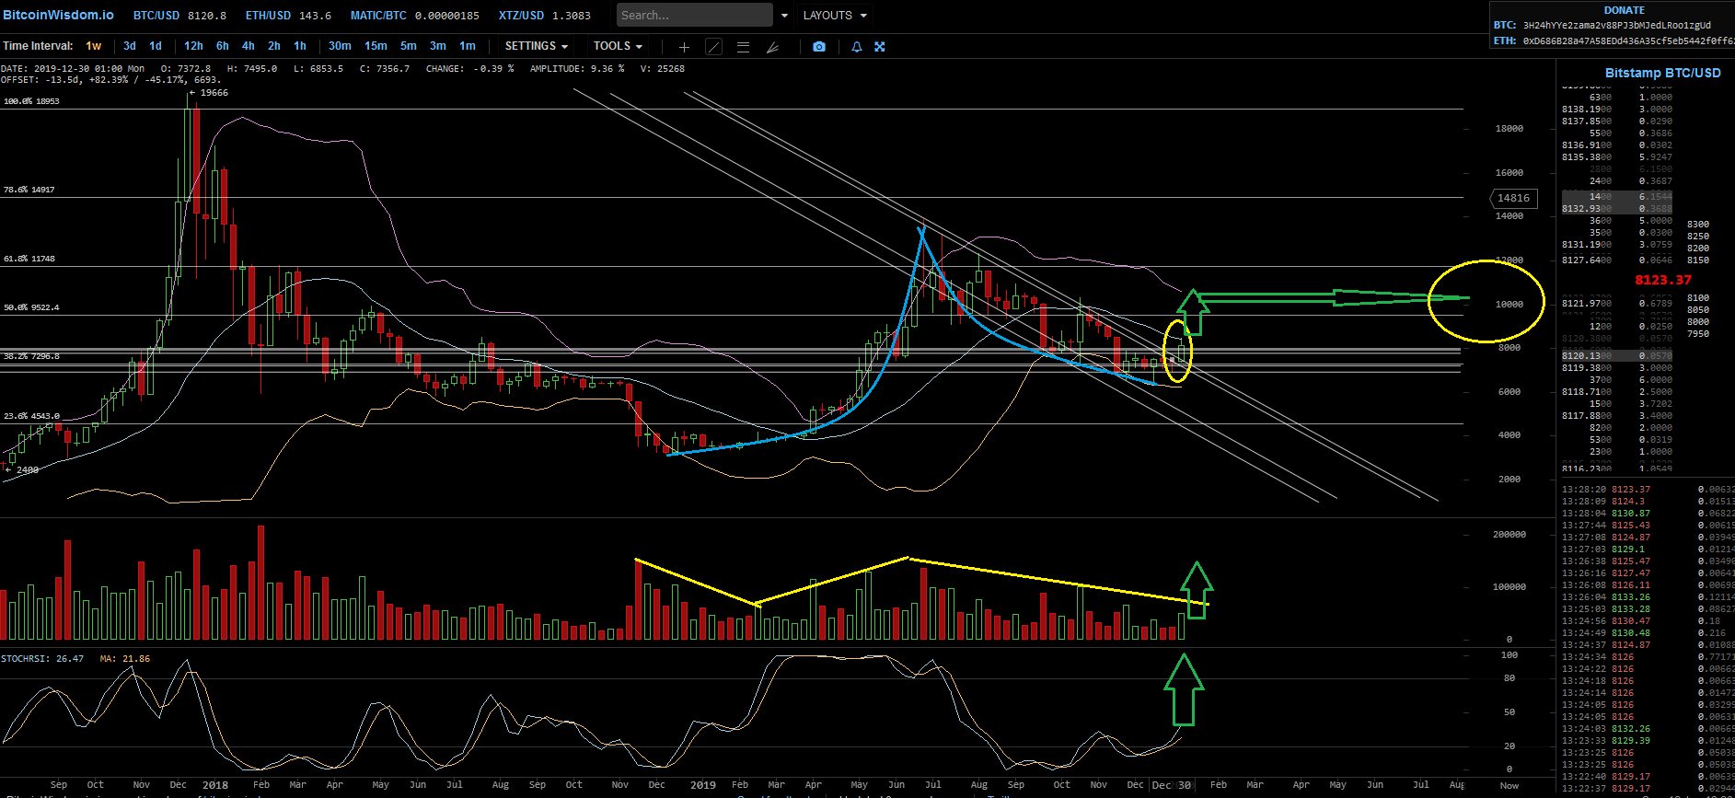Select the crosshair cursor tool
The width and height of the screenshot is (1735, 798).
[x=684, y=47]
